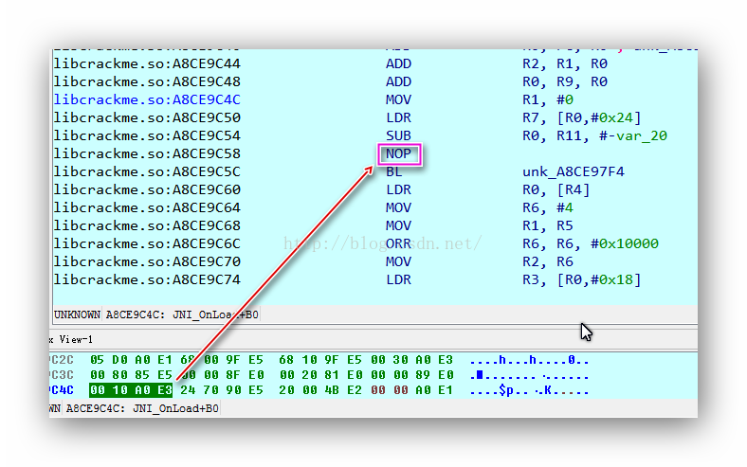Click the SUB instruction at A8CE9C54

pos(398,135)
